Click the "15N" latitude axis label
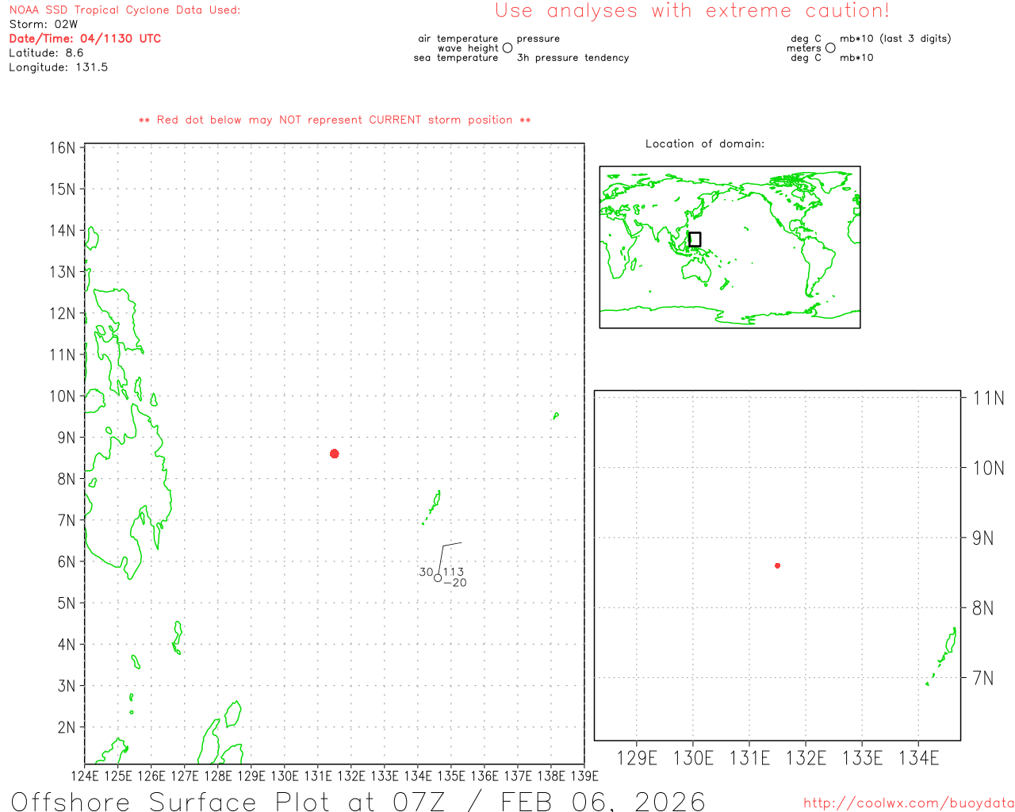1015x812 pixels. tap(63, 190)
